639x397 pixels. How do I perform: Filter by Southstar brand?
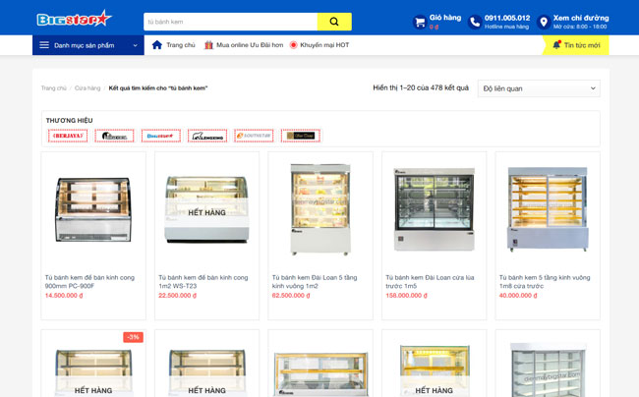point(254,136)
